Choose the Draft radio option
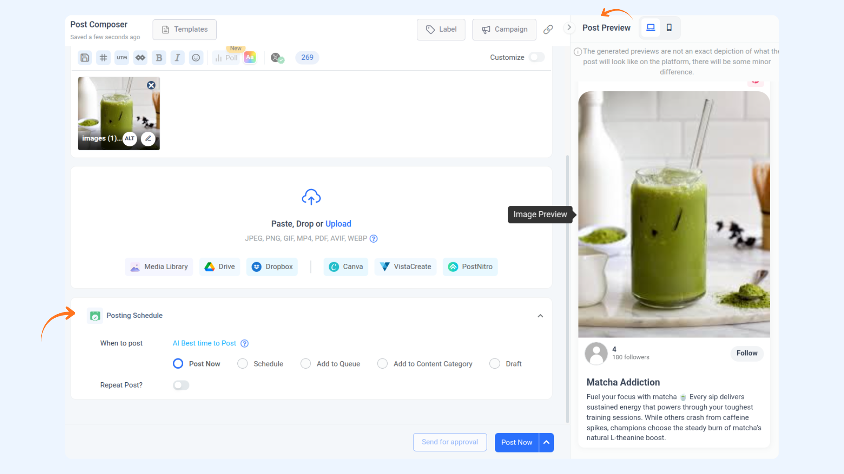This screenshot has width=844, height=474. point(495,363)
